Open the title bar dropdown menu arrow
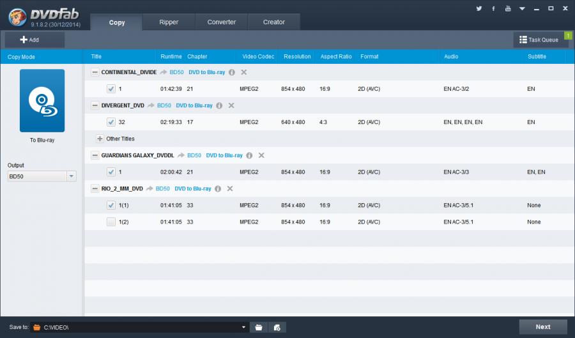This screenshot has width=575, height=338. pos(522,8)
